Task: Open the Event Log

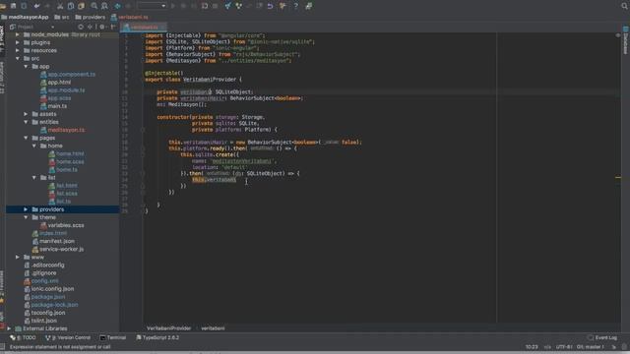Action: point(602,338)
